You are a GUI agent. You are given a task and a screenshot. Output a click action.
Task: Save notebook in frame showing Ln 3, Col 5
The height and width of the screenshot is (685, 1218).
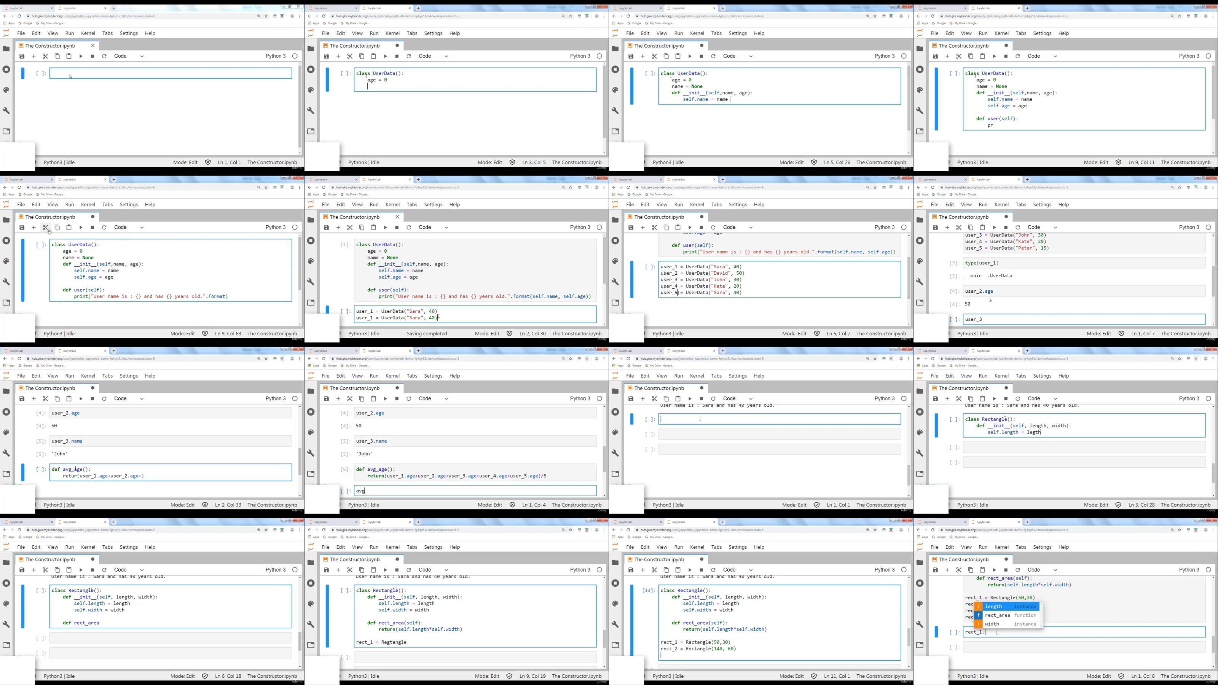click(x=326, y=56)
